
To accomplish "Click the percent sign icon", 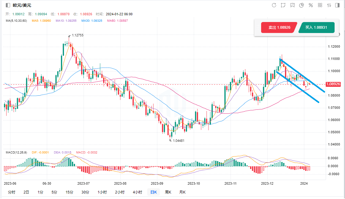I will pyautogui.click(x=310, y=5).
